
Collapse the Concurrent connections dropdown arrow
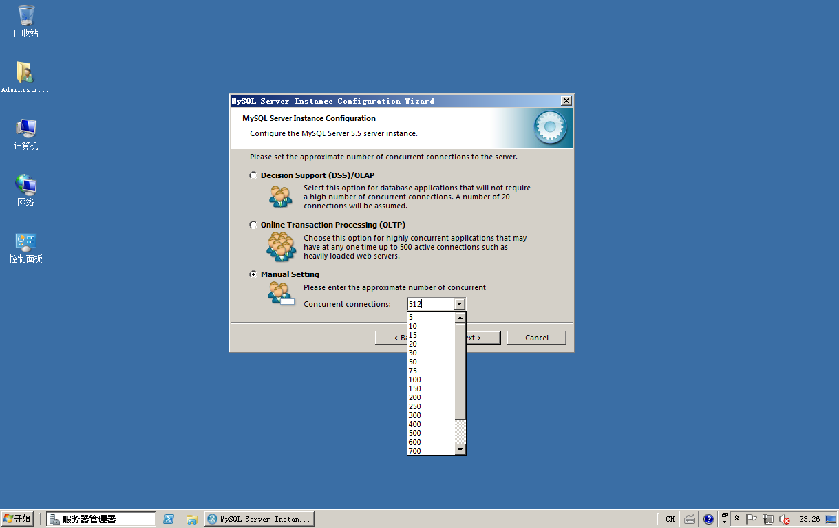point(460,304)
